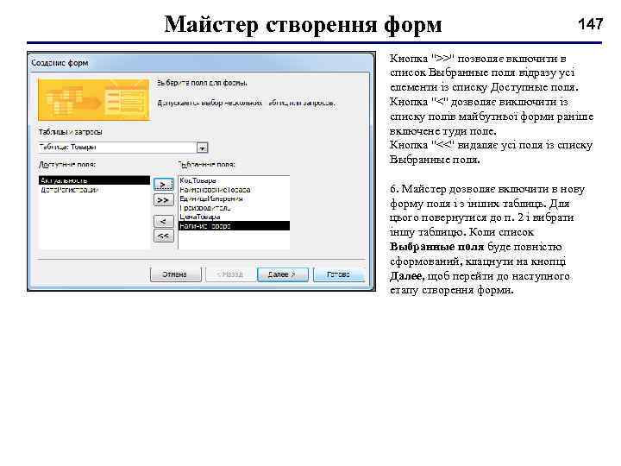This screenshot has height=466, width=621.
Task: Select НаименованиеТовара in selected fields list
Action: coord(234,189)
